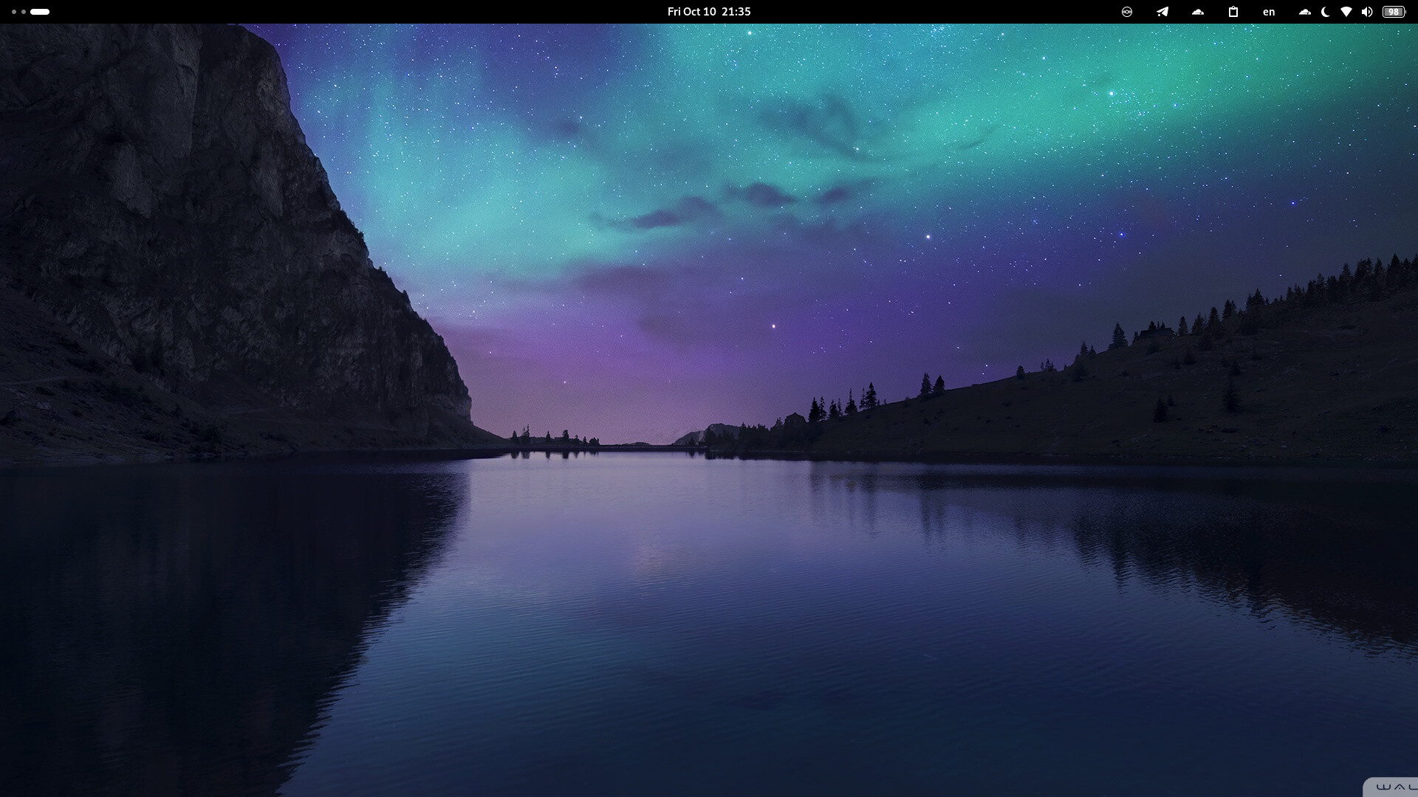Click the empty top bar between clock and tray
Viewport: 1418px width, 797px height.
click(x=931, y=12)
